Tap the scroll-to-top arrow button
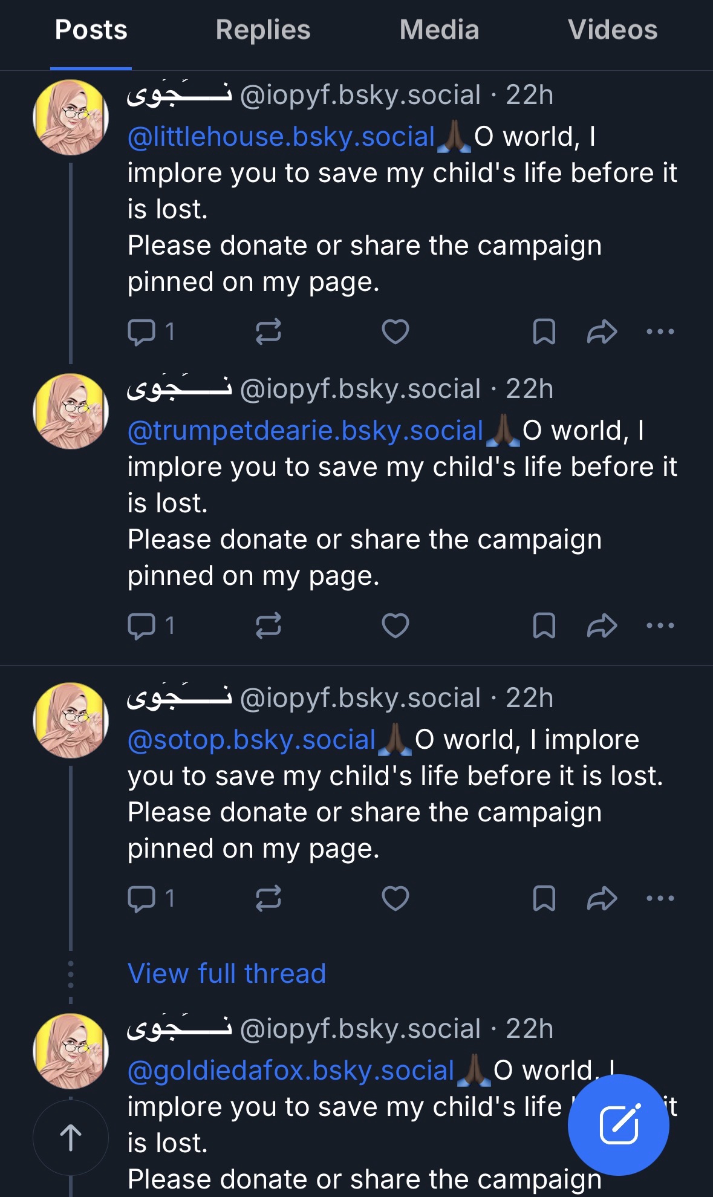713x1197 pixels. (71, 1138)
